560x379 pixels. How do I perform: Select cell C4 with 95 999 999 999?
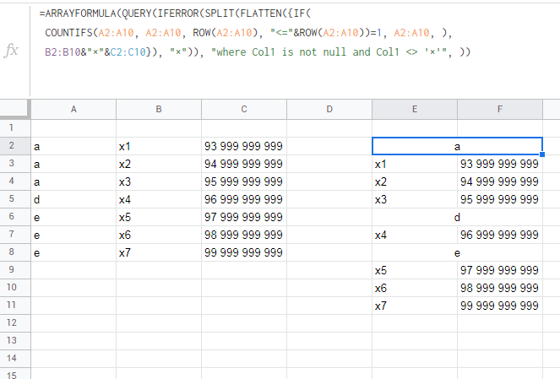click(244, 181)
